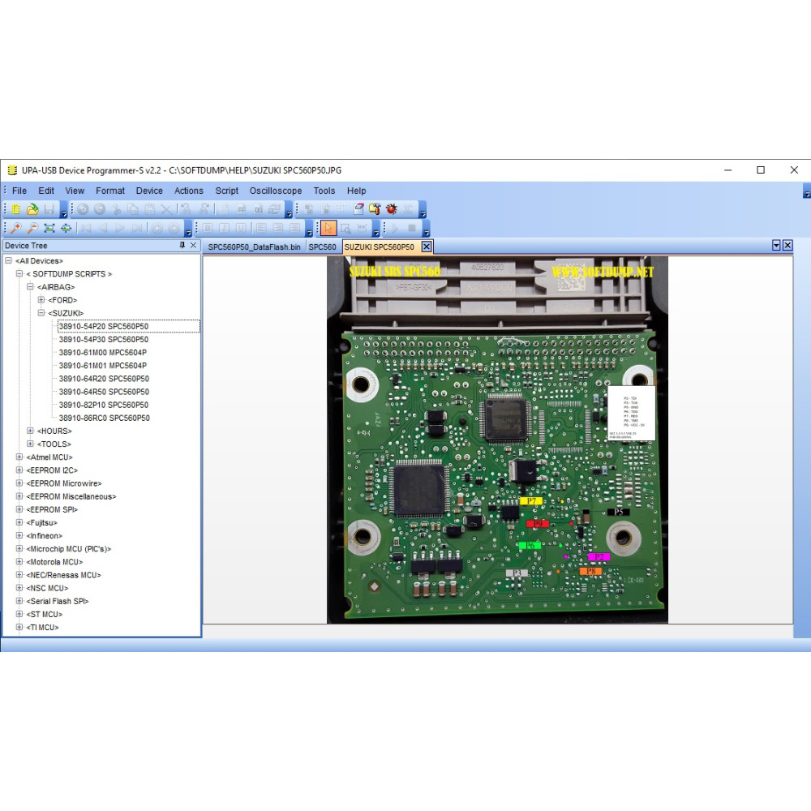Open the Script menu
The width and height of the screenshot is (811, 811).
click(x=226, y=191)
